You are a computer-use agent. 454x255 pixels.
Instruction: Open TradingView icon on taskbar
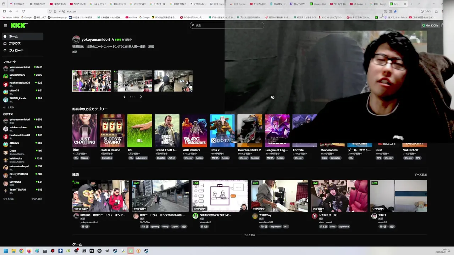(92, 251)
